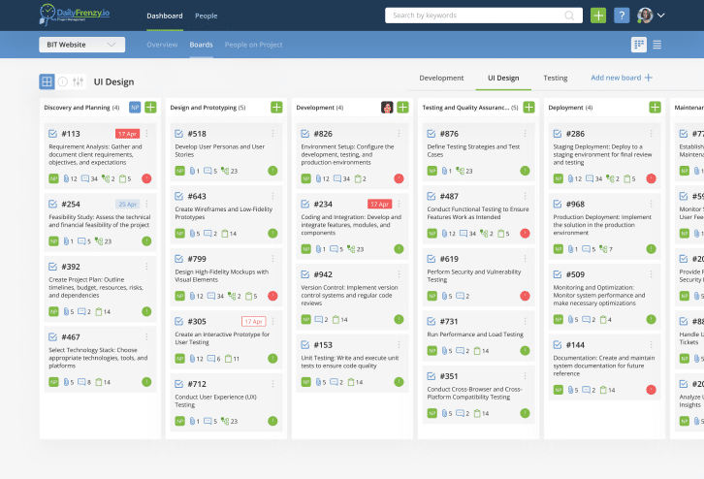Toggle the checkbox on card #942
704x479 pixels.
click(x=305, y=274)
